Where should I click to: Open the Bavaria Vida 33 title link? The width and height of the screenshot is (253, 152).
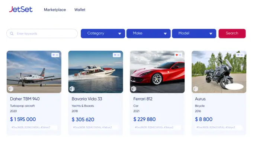point(87,99)
